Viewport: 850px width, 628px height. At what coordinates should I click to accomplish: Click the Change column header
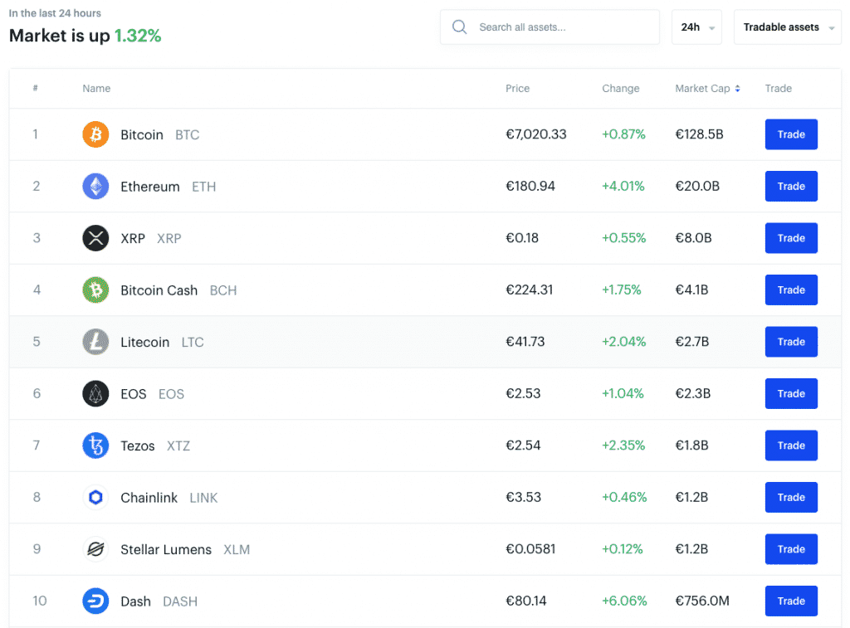click(x=621, y=88)
